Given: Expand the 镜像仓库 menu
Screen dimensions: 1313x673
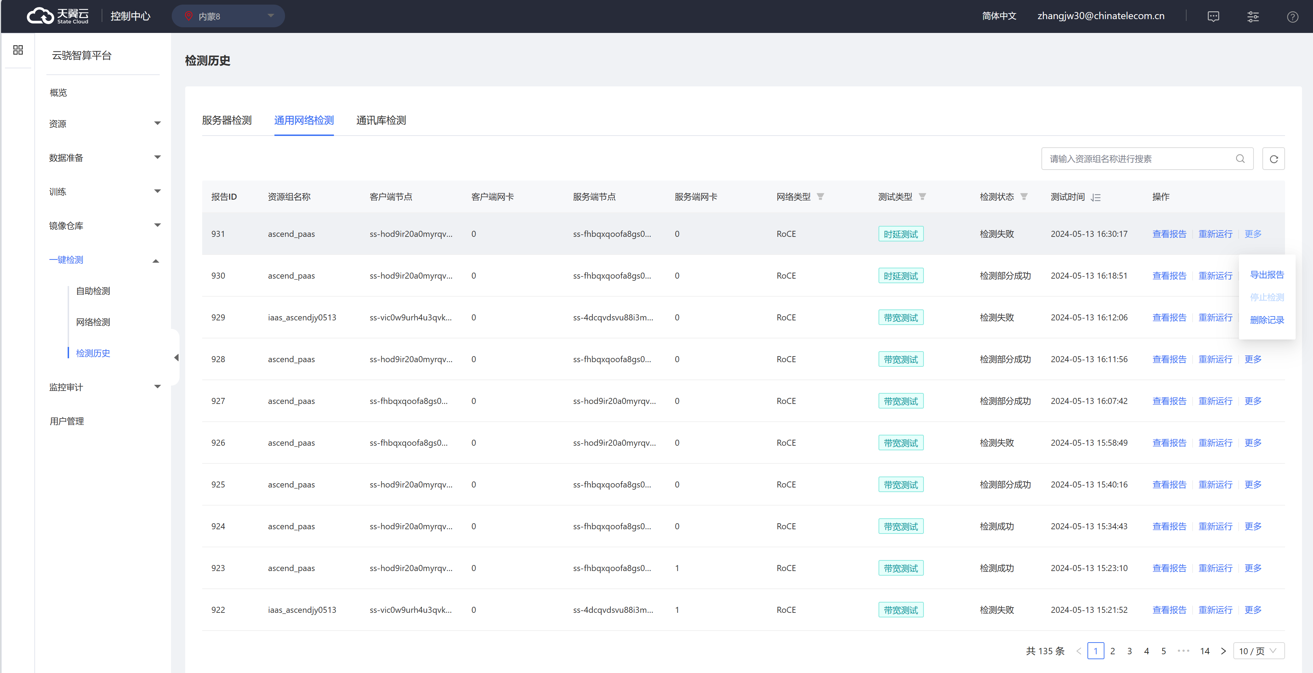Looking at the screenshot, I should coord(104,226).
